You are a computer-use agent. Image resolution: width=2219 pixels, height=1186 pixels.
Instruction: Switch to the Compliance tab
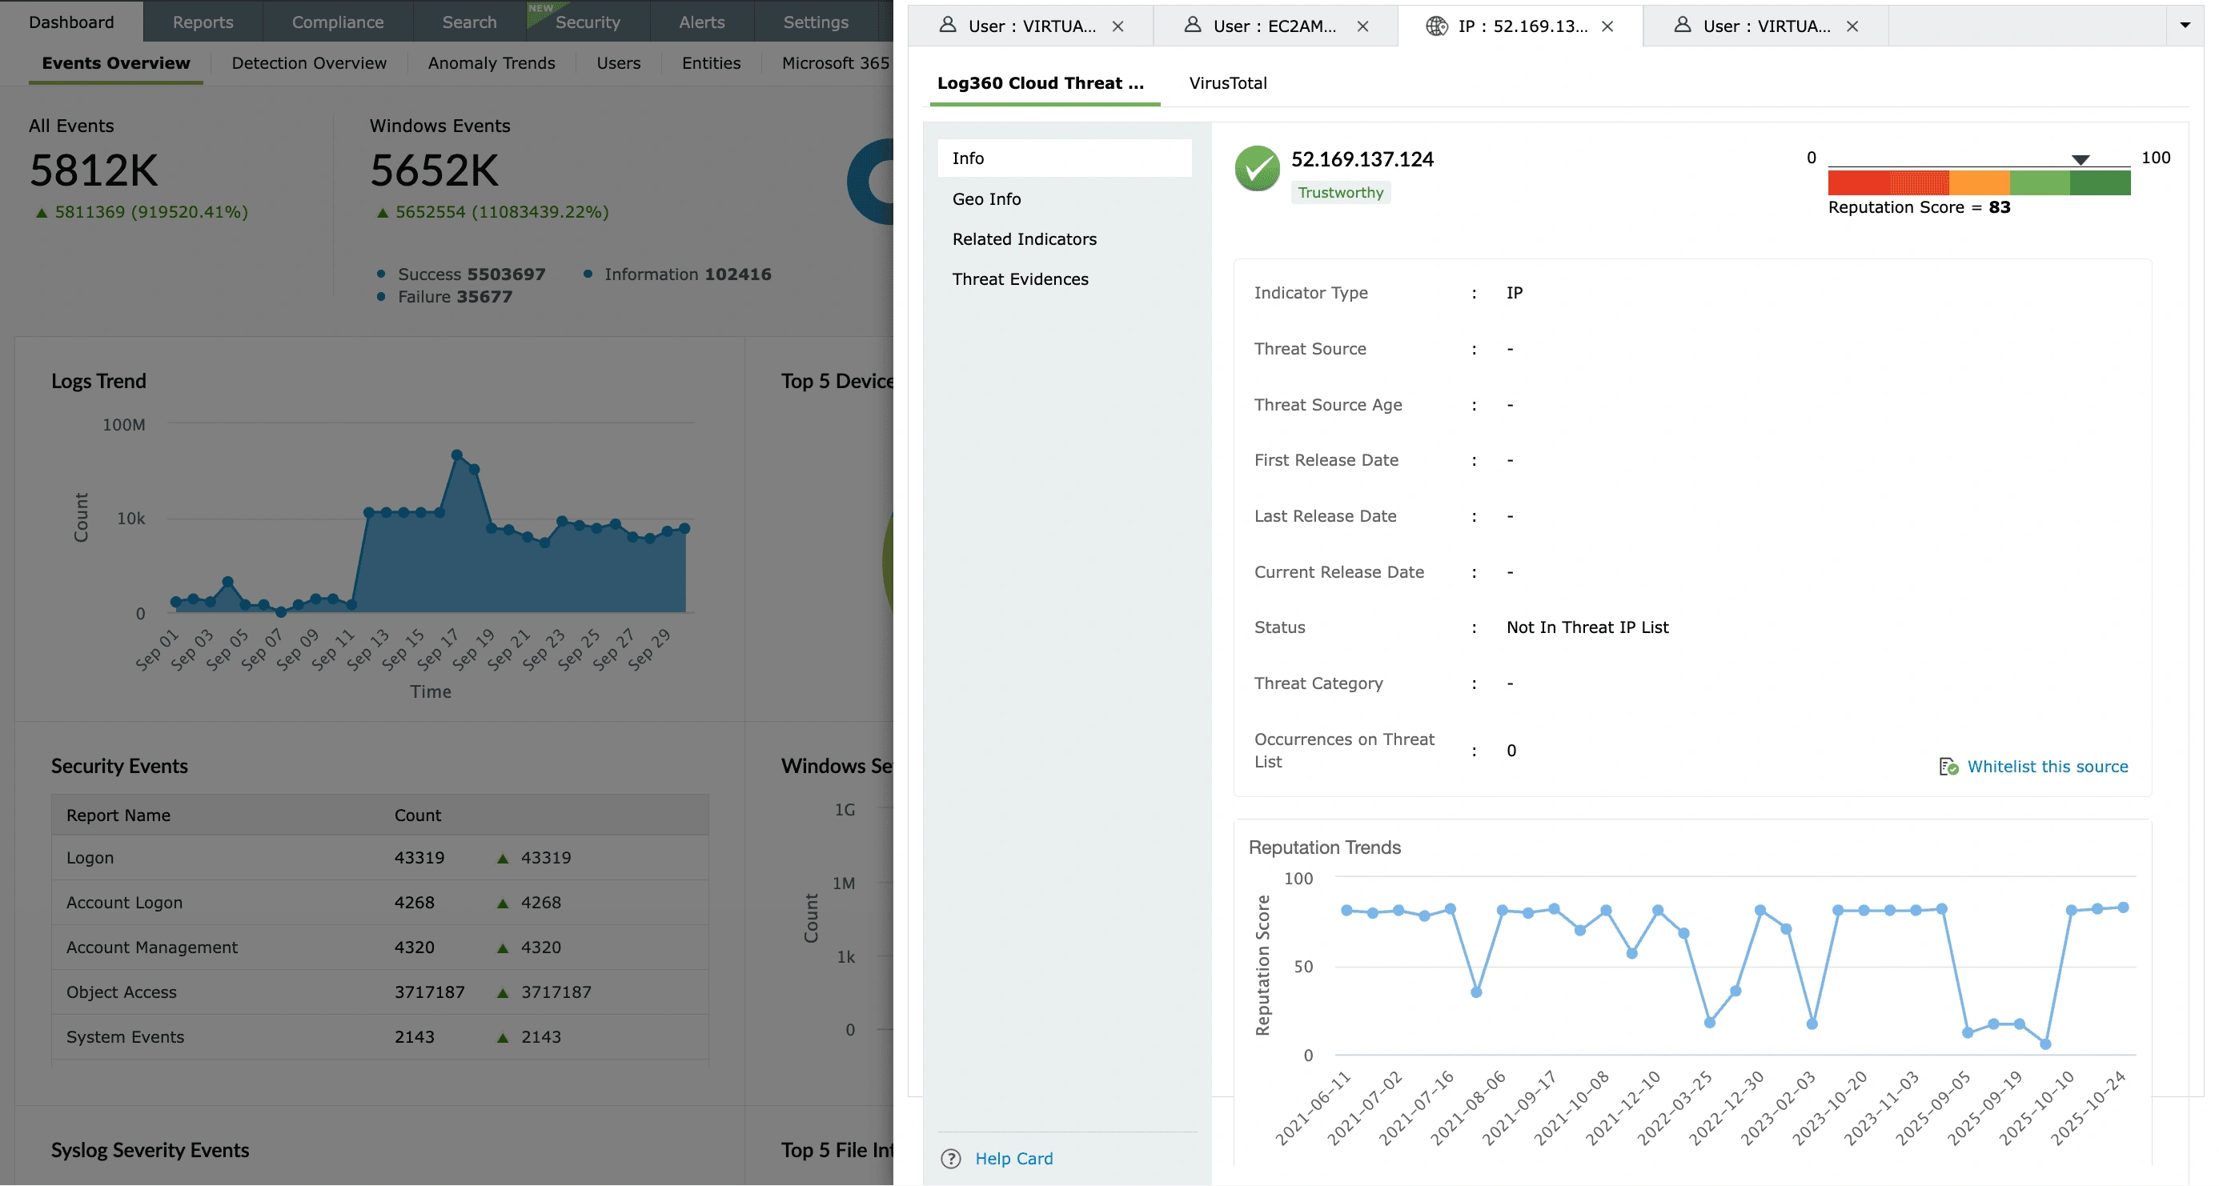338,22
